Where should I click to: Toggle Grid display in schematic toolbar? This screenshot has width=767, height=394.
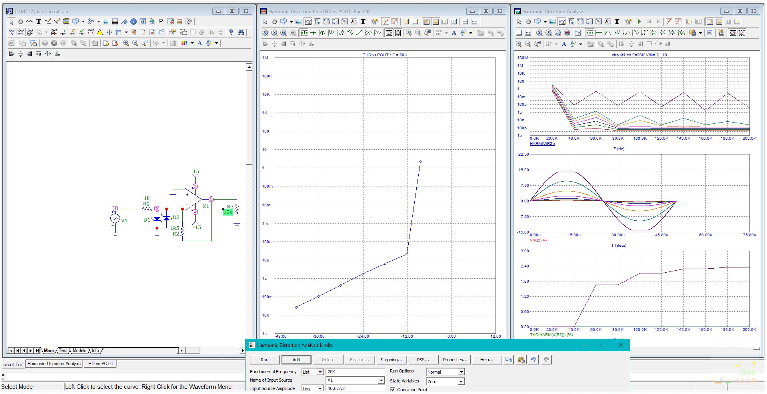(118, 32)
